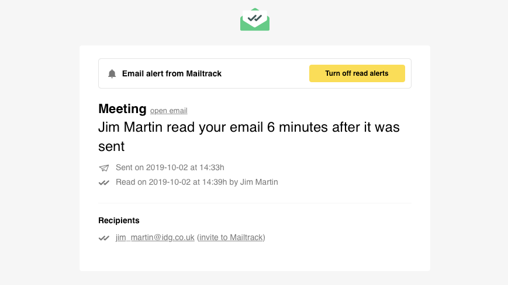Open the email via 'open email' link
508x285 pixels.
pyautogui.click(x=168, y=111)
